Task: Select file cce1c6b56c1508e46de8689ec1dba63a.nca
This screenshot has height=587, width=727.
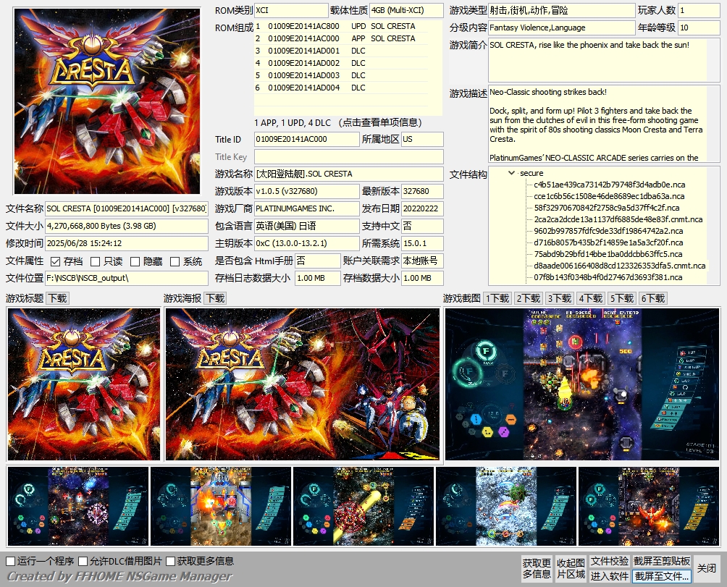Action: pos(609,196)
